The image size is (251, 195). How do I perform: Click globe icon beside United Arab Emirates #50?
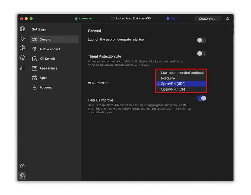coord(113,18)
